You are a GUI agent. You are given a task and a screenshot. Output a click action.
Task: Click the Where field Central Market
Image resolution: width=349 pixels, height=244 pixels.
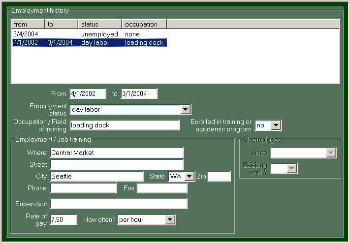[x=117, y=152]
